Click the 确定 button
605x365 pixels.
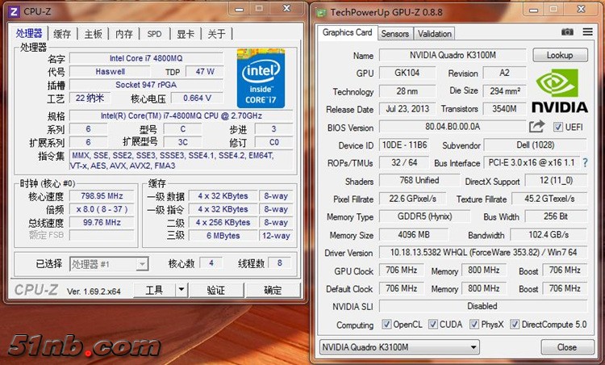coord(273,290)
